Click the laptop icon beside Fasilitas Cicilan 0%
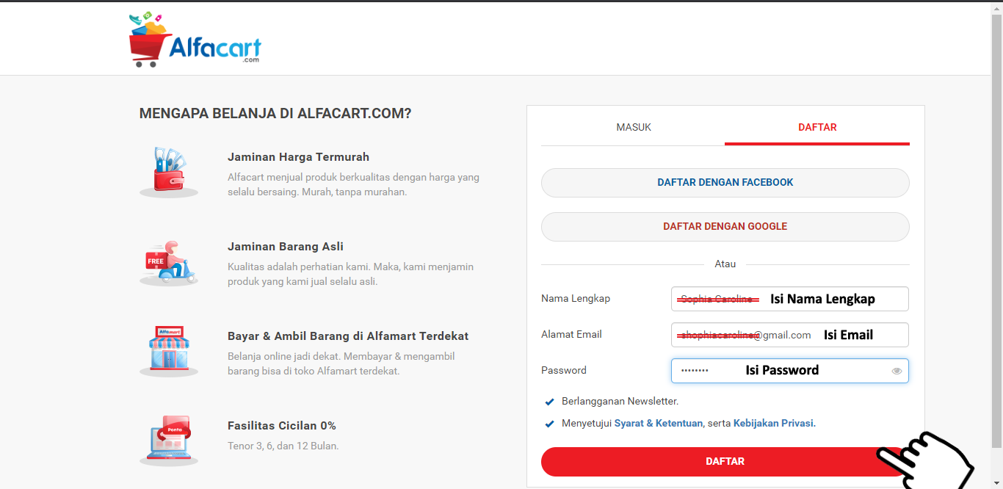1003x489 pixels. pos(169,441)
